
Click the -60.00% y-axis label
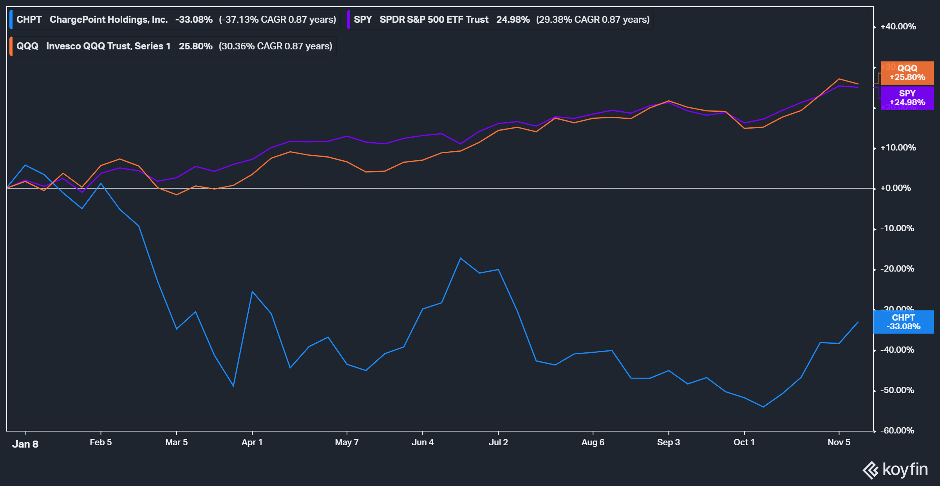[897, 431]
